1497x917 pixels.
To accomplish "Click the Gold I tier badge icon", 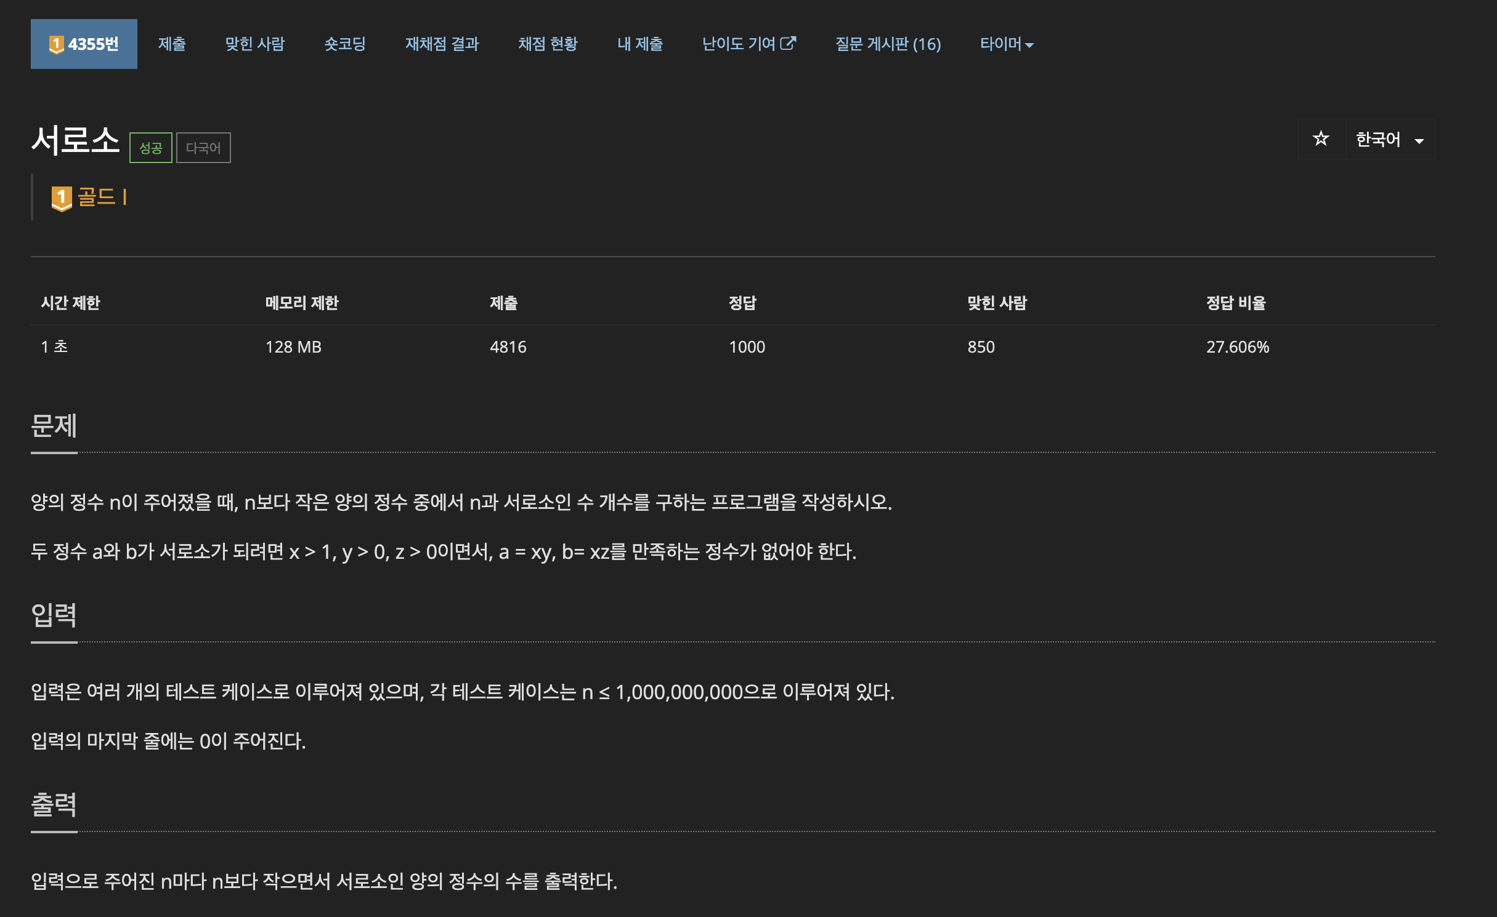I will point(62,198).
